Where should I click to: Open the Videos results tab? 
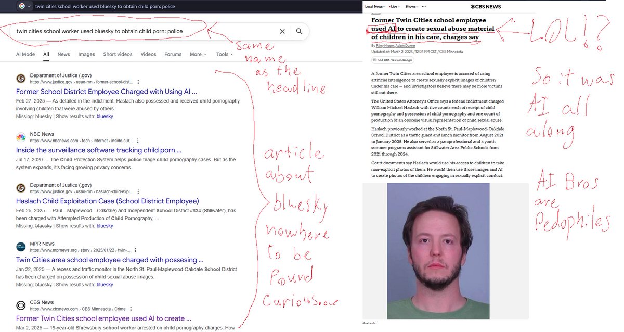(148, 54)
